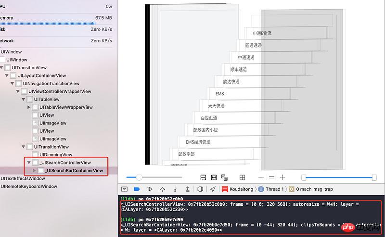The width and height of the screenshot is (385, 237).
Task: Reset zoom with the actual size equals icon
Action: tap(271, 177)
